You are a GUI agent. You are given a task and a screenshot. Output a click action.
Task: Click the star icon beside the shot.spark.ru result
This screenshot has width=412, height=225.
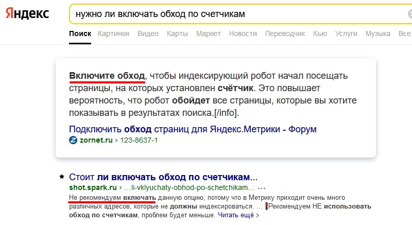tap(62, 177)
